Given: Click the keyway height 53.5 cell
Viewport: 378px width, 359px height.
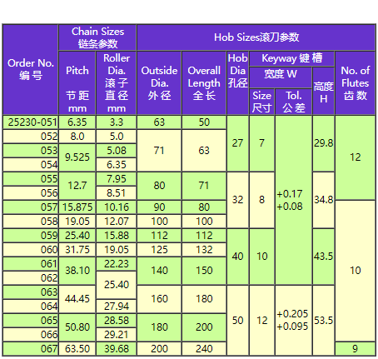Looking at the screenshot, I should [323, 321].
